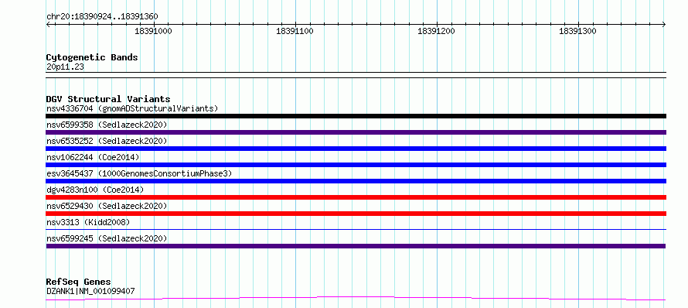Click the purple nsv6599245 variant bar
The height and width of the screenshot is (308, 688).
(356, 246)
